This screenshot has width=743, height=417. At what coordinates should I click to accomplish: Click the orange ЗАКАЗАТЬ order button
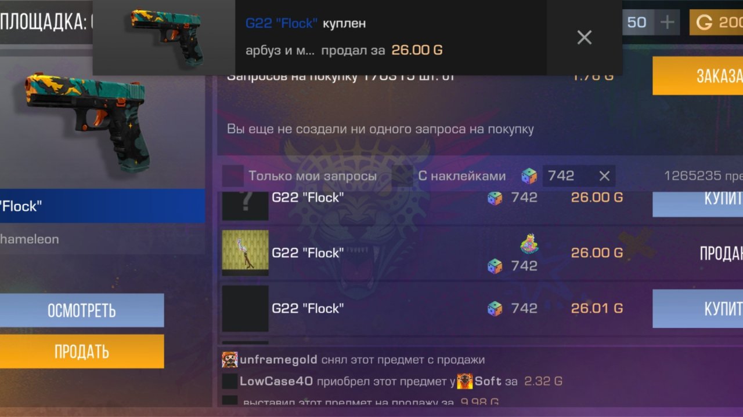pos(698,76)
